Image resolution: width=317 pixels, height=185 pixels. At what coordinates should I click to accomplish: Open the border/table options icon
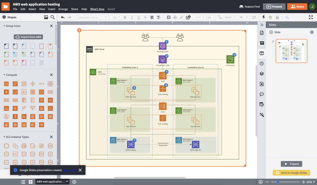pyautogui.click(x=169, y=17)
